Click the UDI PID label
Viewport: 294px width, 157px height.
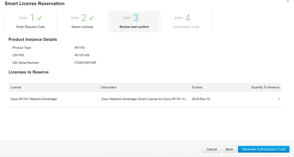click(18, 55)
